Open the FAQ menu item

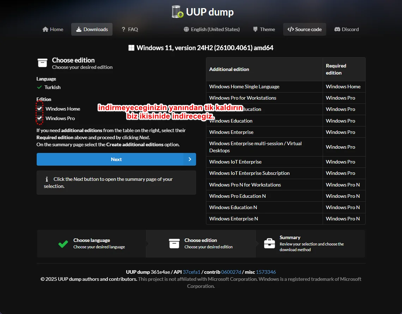tap(130, 29)
